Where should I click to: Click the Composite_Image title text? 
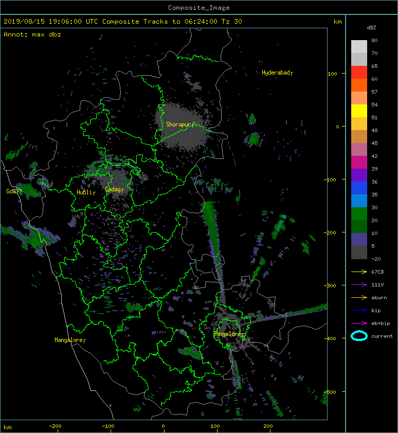[199, 8]
